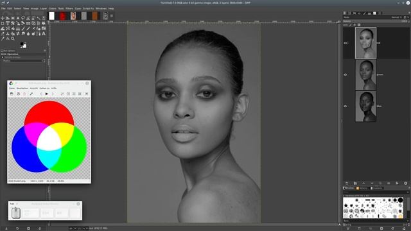Screen dimensions: 411x231
Task: Click the black foreground color swatch
Action: 22,44
